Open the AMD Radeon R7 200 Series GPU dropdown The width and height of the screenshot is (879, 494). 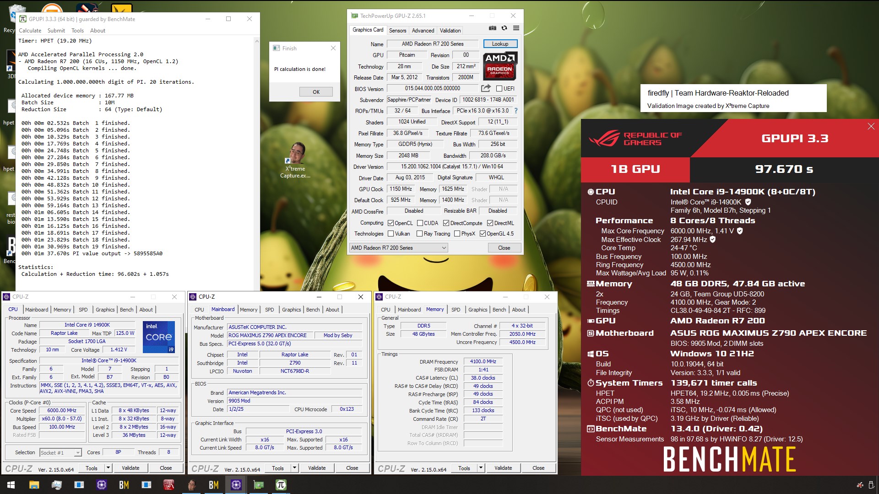pyautogui.click(x=398, y=248)
